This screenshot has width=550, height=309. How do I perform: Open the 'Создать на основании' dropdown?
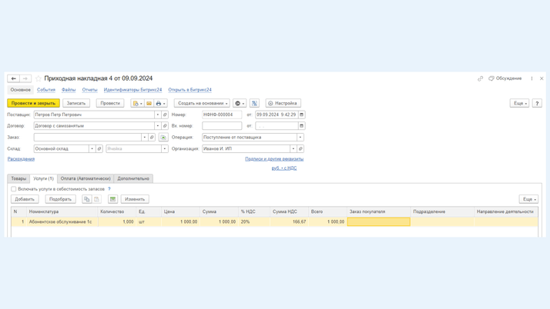pos(202,103)
